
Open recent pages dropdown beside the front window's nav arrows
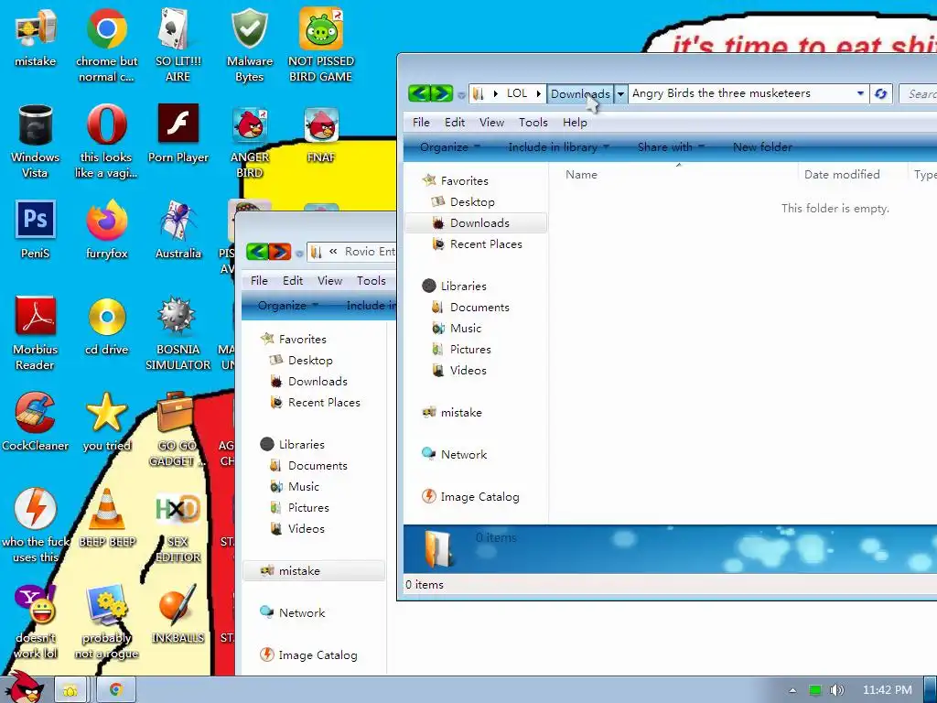click(461, 95)
